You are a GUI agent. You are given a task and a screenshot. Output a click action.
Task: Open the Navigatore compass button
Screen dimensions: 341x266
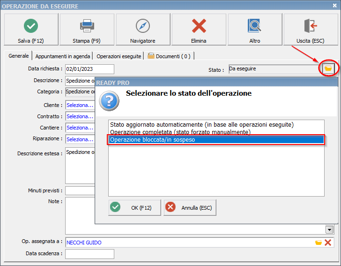143,30
